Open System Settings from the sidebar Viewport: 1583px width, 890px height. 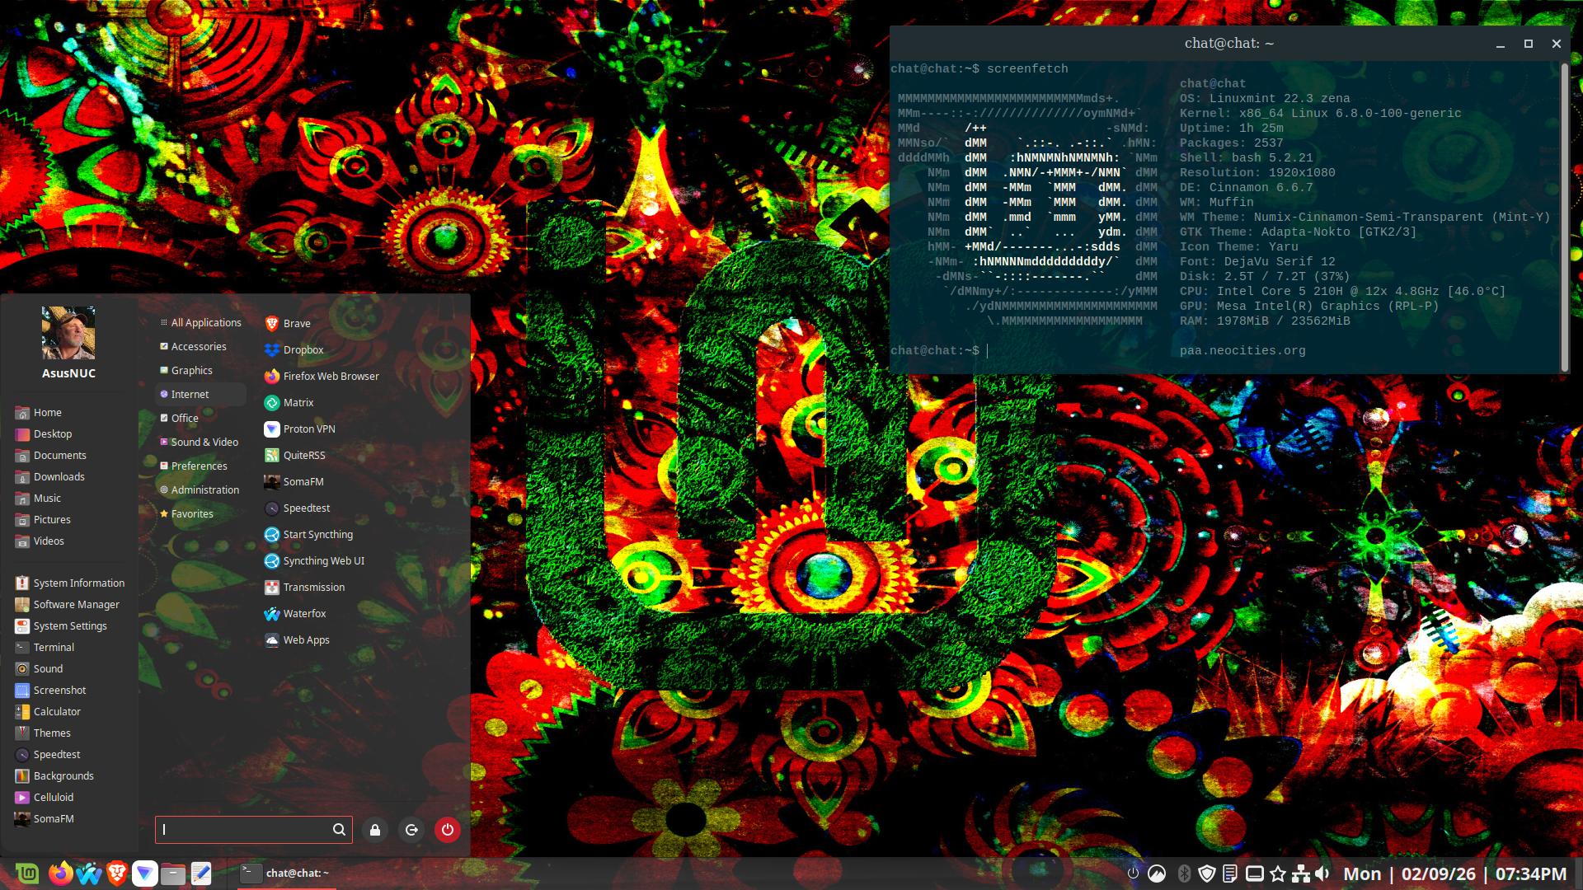[x=69, y=625]
